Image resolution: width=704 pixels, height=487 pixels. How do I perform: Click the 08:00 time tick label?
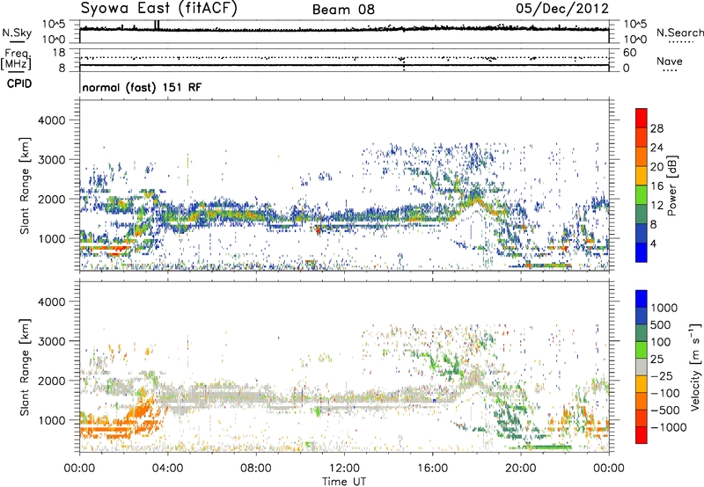click(x=256, y=469)
